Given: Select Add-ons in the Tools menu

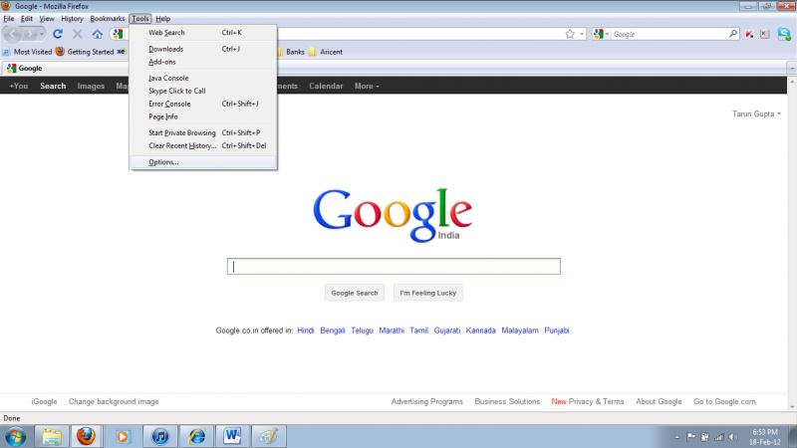Looking at the screenshot, I should [203, 62].
